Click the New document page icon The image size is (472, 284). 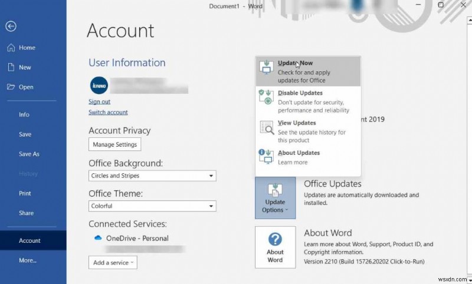pyautogui.click(x=11, y=67)
